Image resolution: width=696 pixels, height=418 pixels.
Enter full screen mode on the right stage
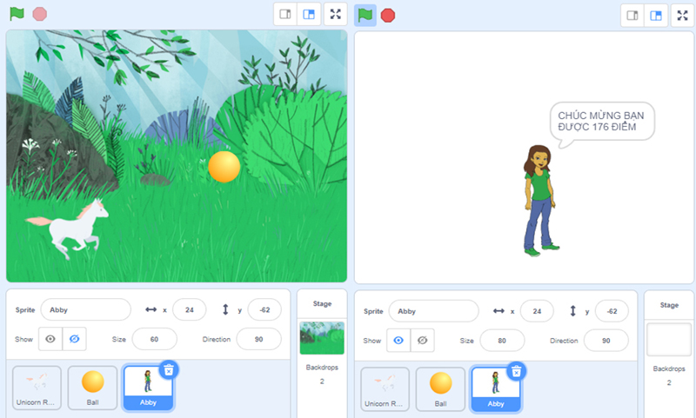coord(683,16)
